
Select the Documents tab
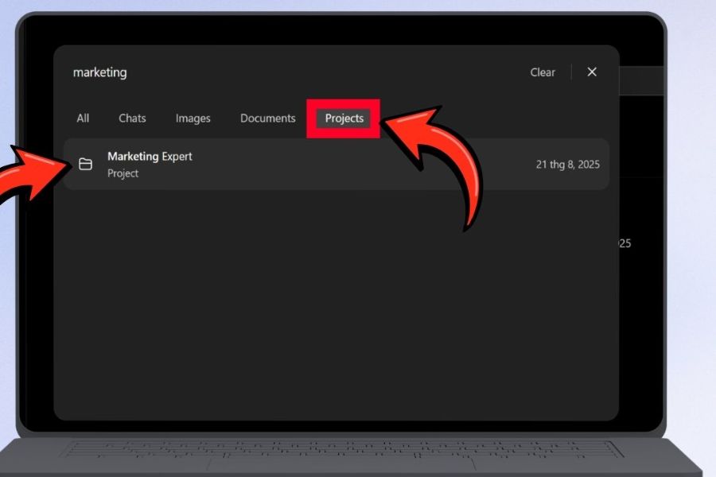point(267,118)
